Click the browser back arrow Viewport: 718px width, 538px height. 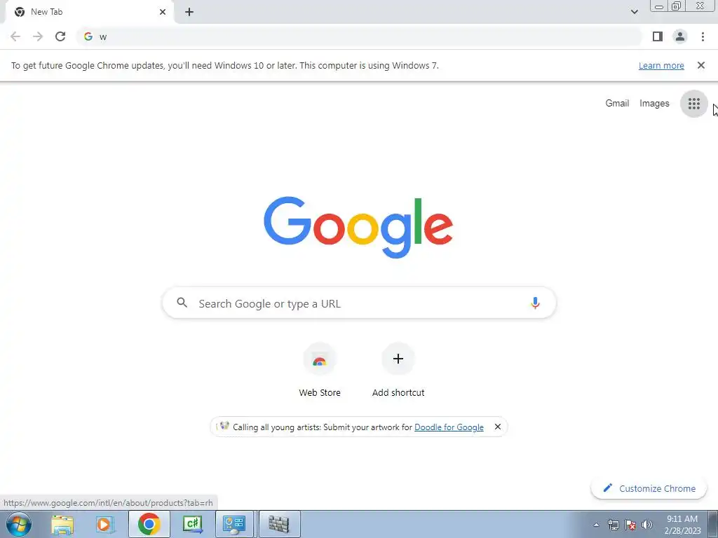point(15,36)
